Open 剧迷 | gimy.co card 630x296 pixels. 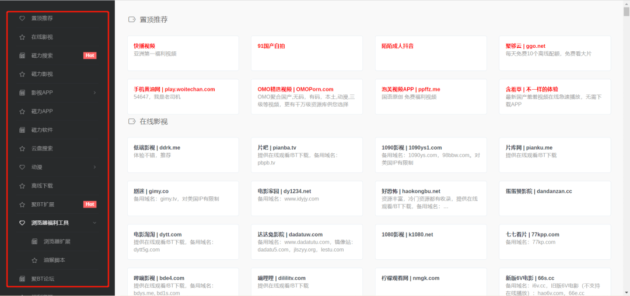pyautogui.click(x=183, y=199)
